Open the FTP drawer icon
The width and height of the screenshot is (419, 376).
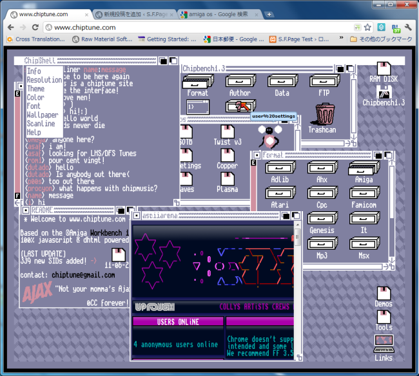(324, 81)
